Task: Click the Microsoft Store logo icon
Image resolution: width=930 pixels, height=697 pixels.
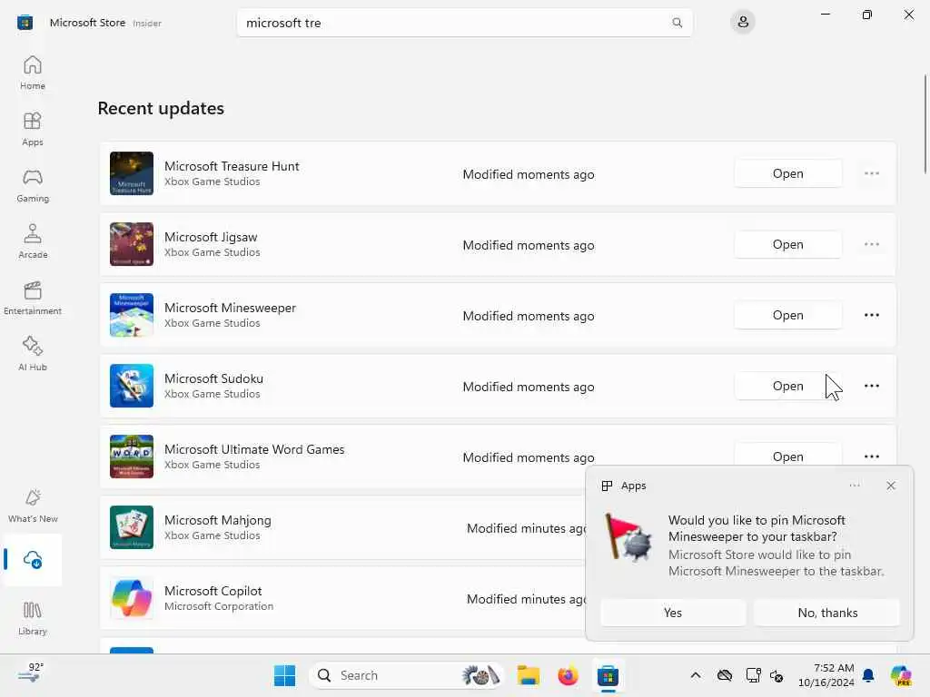Action: [25, 23]
